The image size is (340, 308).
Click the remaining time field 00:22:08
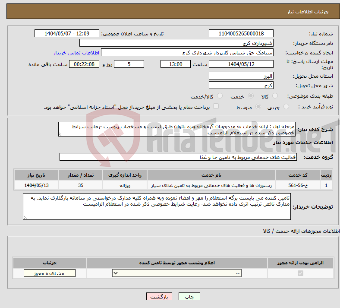point(84,64)
